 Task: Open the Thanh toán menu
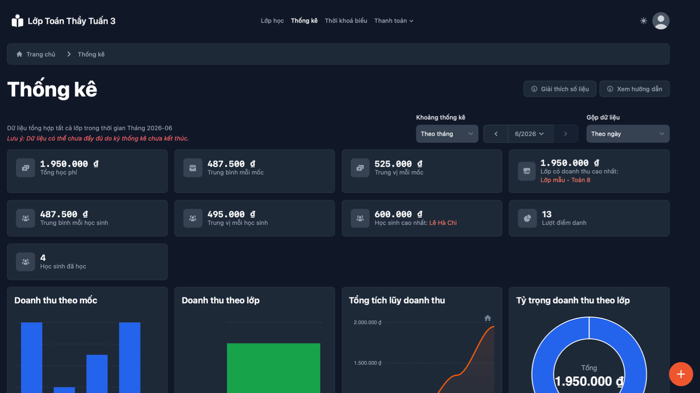click(x=394, y=21)
